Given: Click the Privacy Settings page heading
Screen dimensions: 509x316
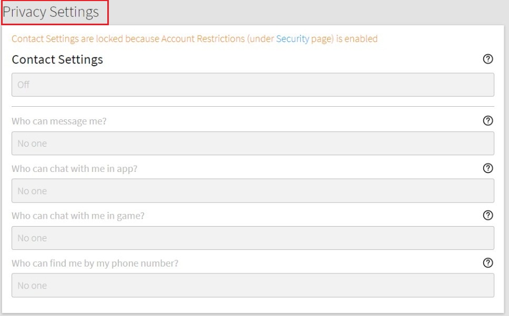Looking at the screenshot, I should (51, 12).
